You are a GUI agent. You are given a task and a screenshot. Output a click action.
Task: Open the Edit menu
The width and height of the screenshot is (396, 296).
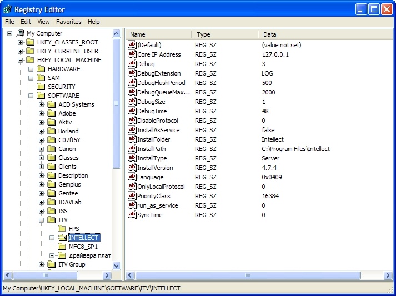(x=26, y=22)
